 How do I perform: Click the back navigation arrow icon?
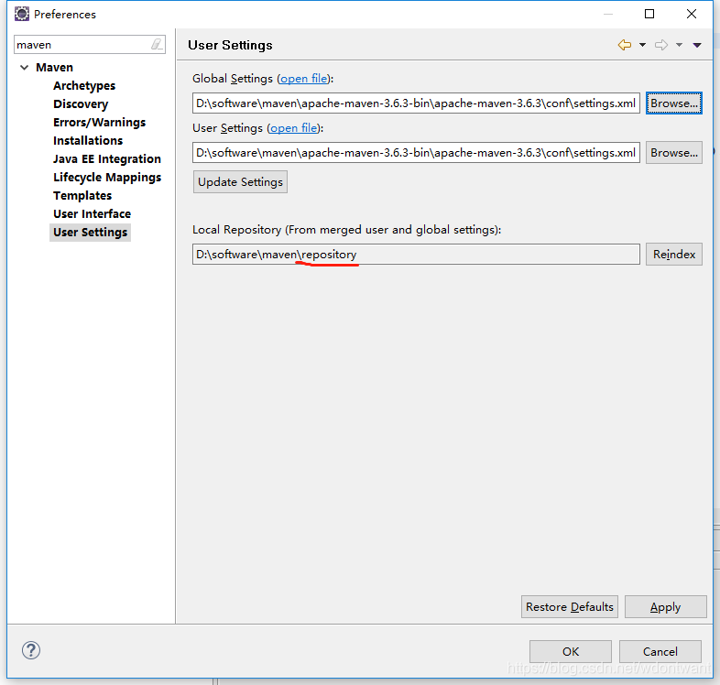tap(625, 45)
